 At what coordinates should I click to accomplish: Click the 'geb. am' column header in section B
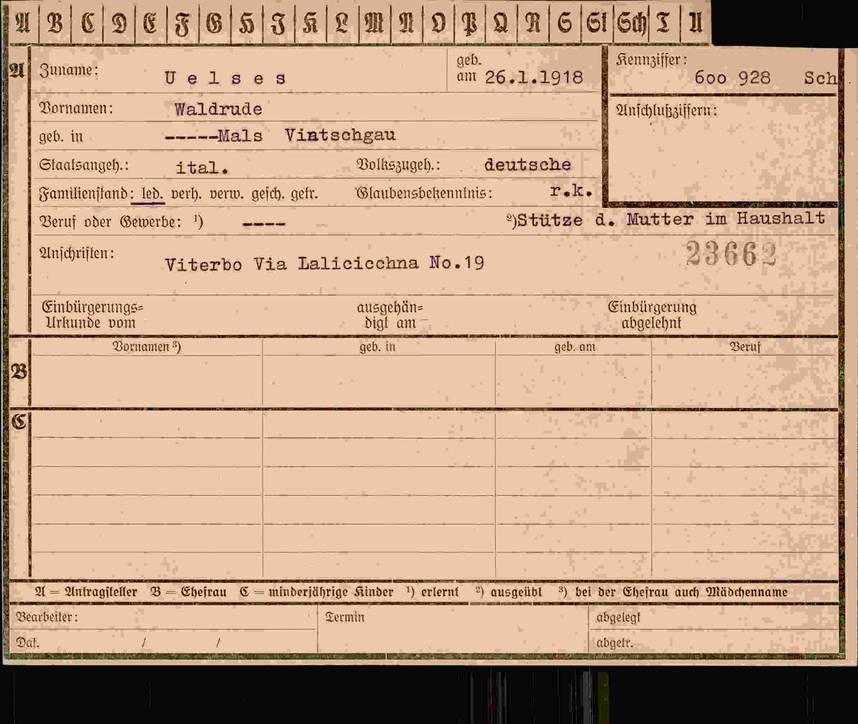(x=575, y=347)
